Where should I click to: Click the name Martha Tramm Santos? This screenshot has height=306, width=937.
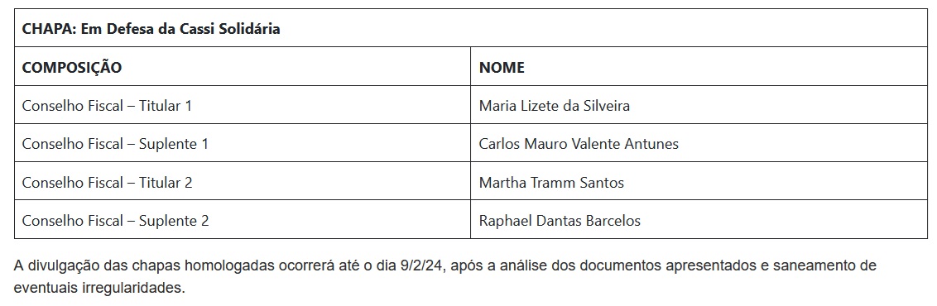551,182
